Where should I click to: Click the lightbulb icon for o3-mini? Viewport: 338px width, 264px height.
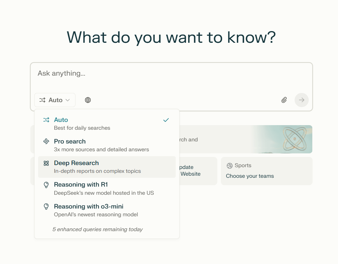46,207
